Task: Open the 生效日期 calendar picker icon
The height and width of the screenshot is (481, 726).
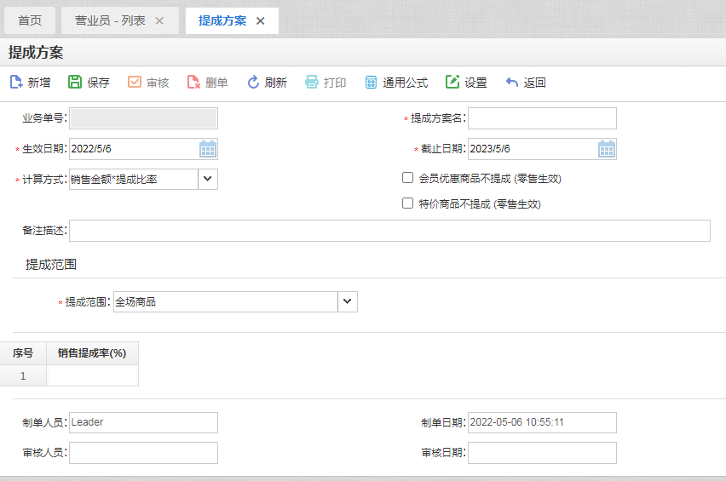Action: click(208, 149)
